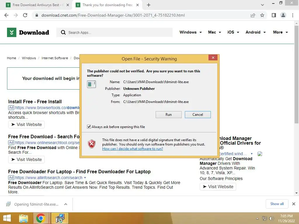Open Free Downloader For Laptop ad title

(79, 171)
